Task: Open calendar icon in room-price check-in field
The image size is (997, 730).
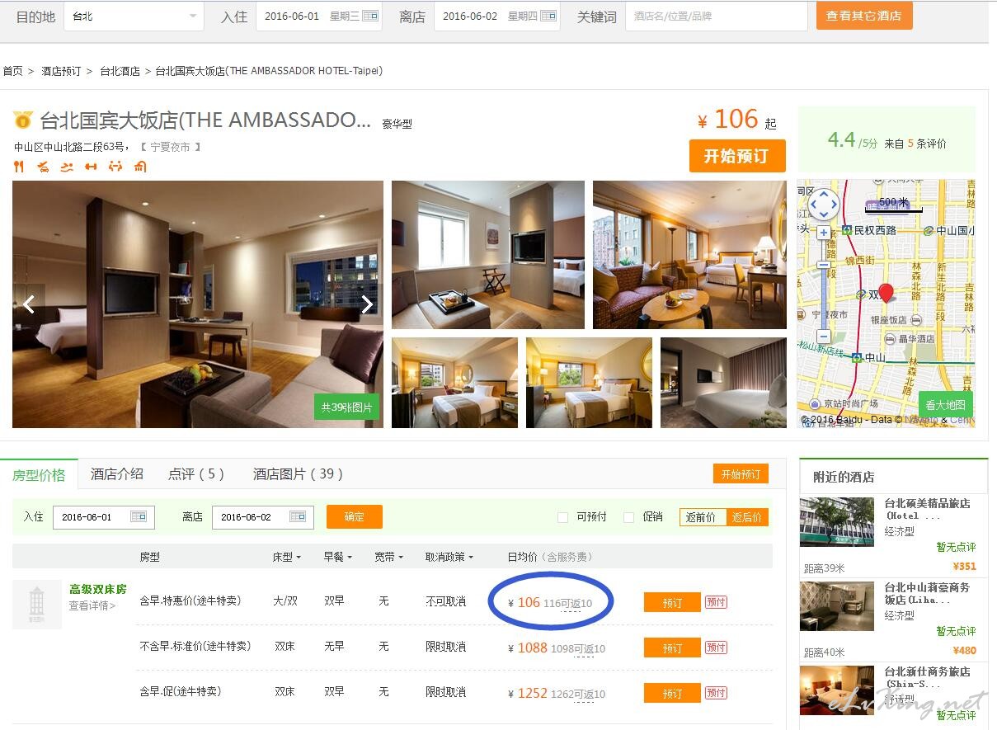Action: (x=139, y=517)
